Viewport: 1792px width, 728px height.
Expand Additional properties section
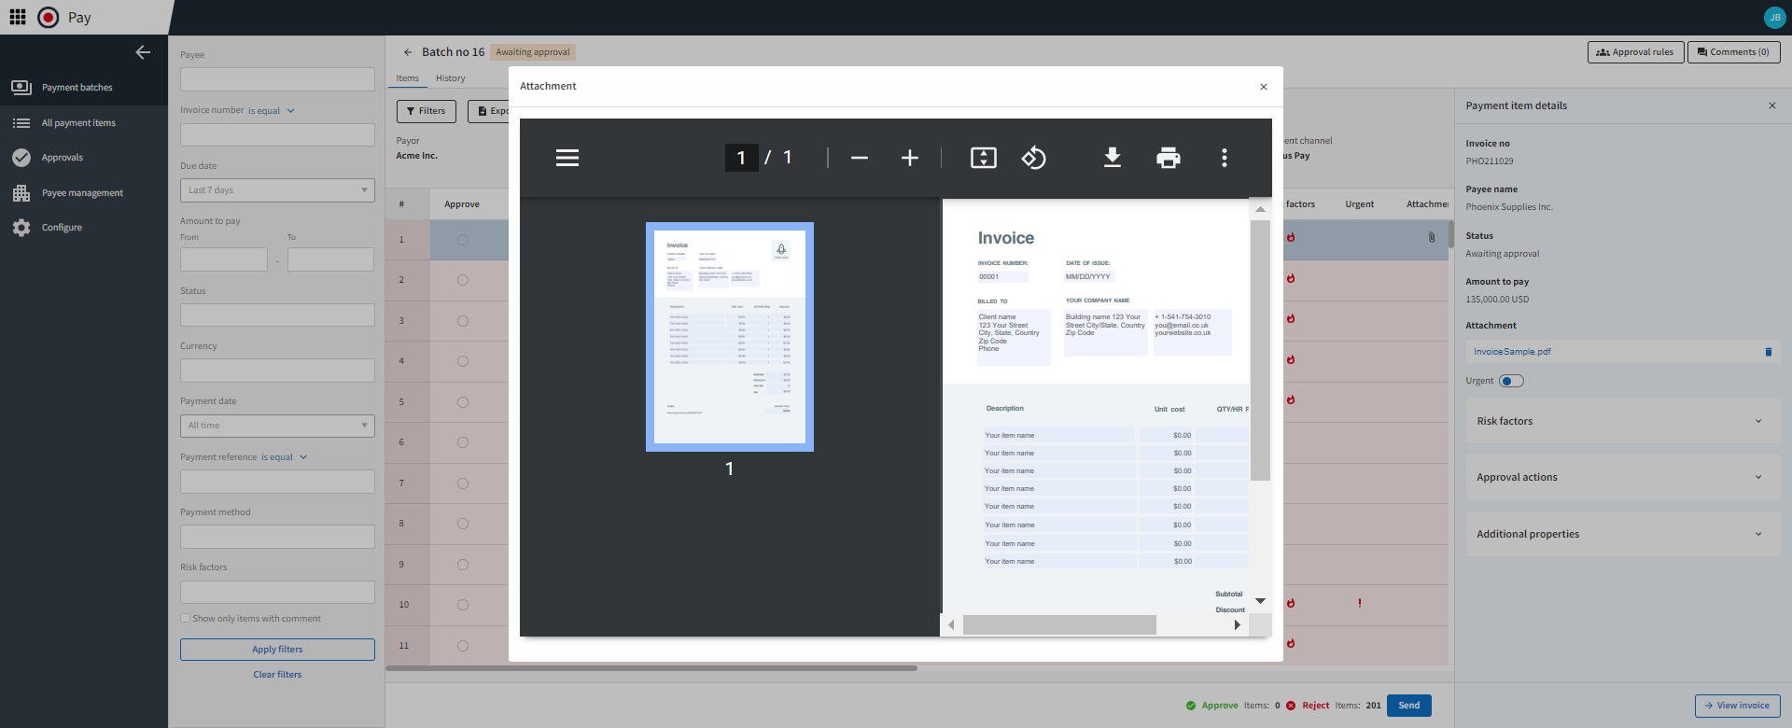pyautogui.click(x=1622, y=534)
